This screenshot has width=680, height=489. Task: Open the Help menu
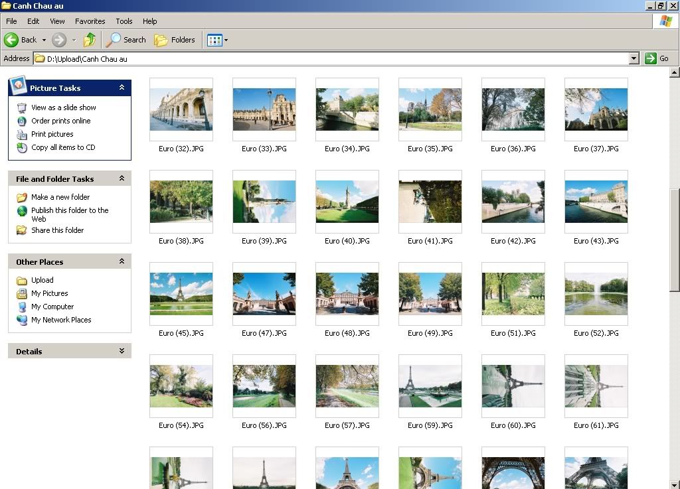tap(149, 21)
